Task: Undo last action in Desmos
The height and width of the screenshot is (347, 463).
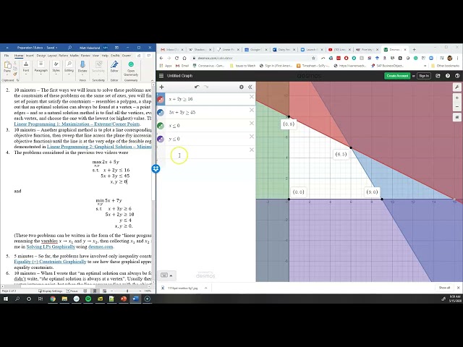Action: pyautogui.click(x=197, y=87)
